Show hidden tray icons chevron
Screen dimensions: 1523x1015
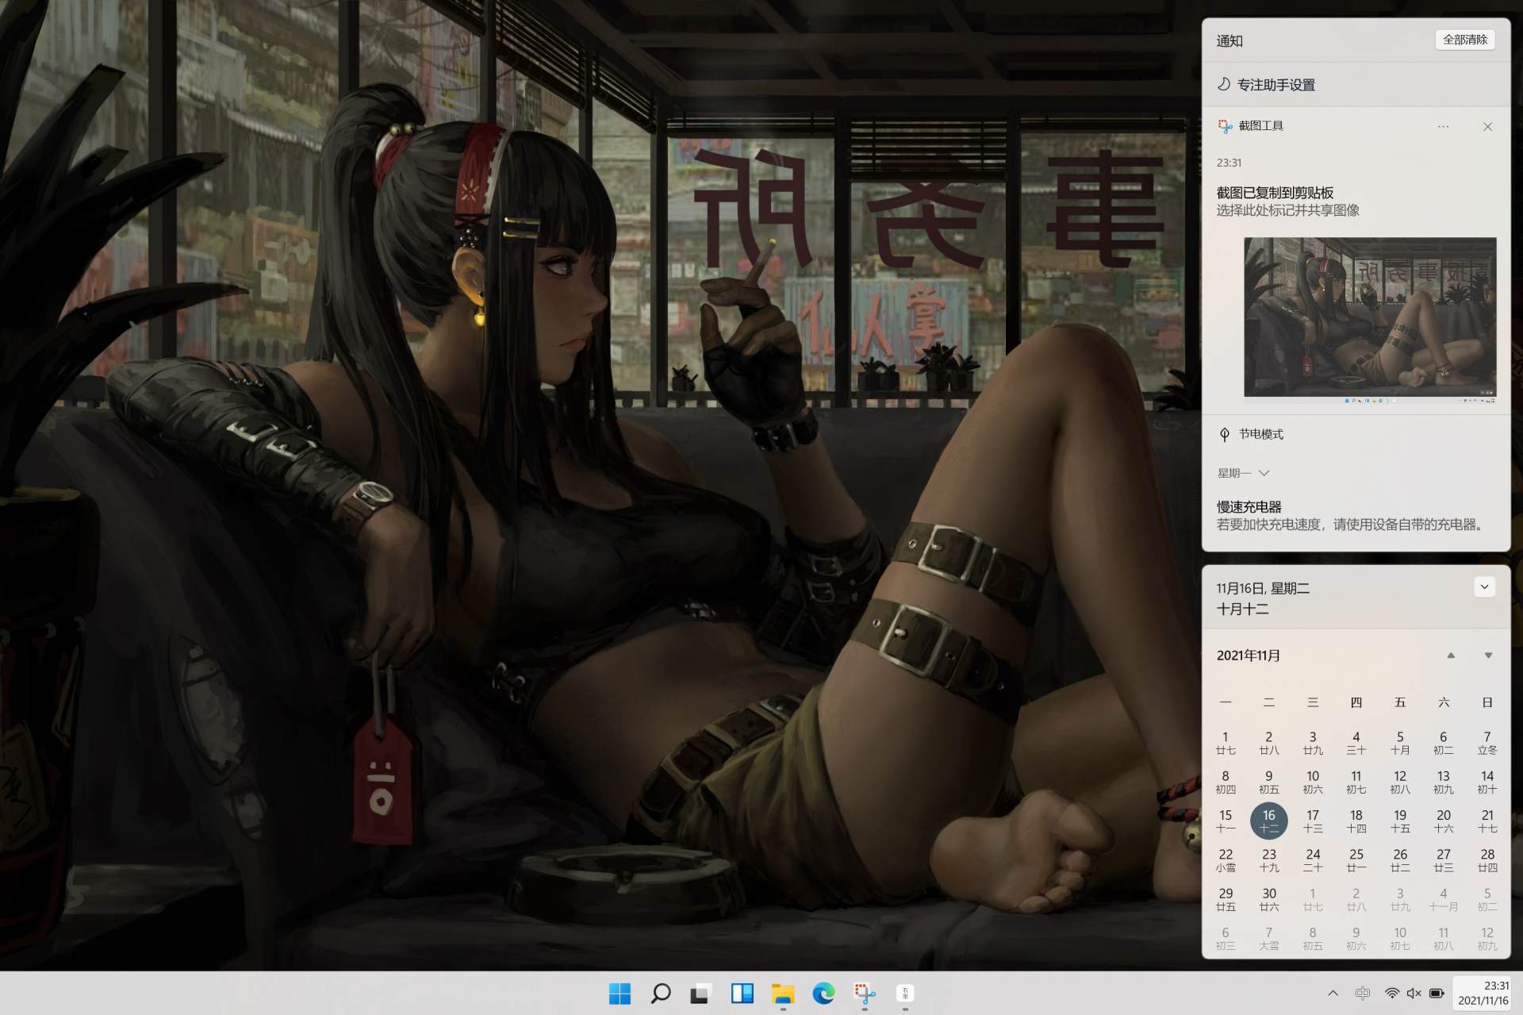(1333, 993)
